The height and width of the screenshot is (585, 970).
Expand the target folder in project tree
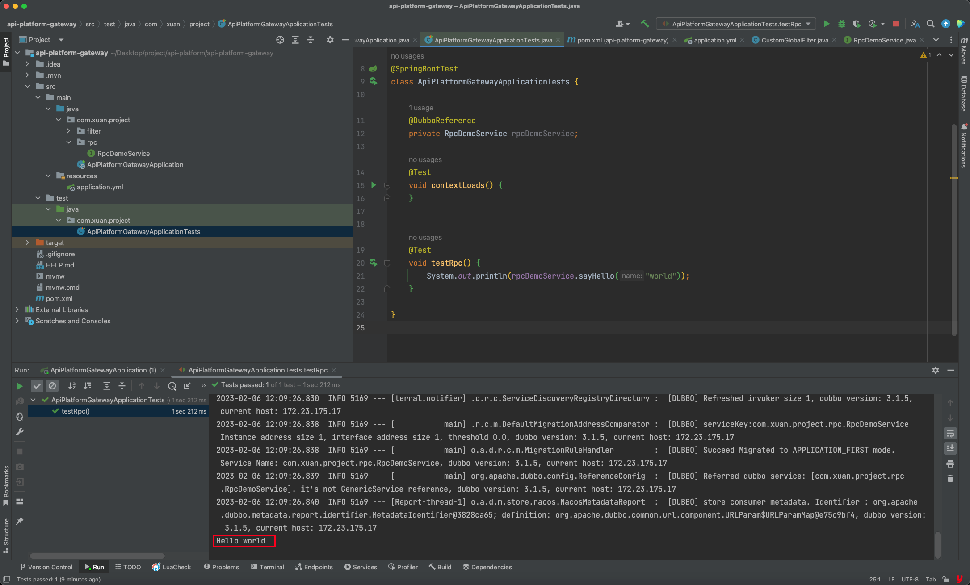click(x=28, y=242)
